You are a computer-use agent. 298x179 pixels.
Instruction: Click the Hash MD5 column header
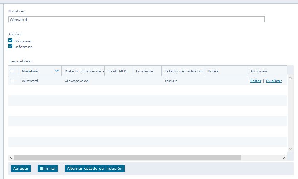(x=118, y=71)
